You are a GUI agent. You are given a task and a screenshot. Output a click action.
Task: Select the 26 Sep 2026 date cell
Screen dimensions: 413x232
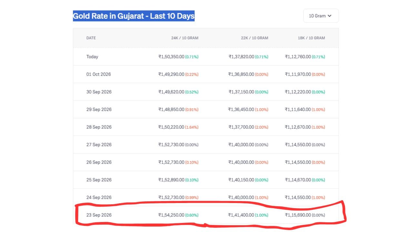point(99,162)
